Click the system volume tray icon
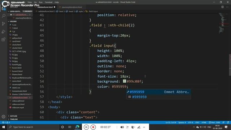The height and width of the screenshot is (130, 231). tap(205, 127)
